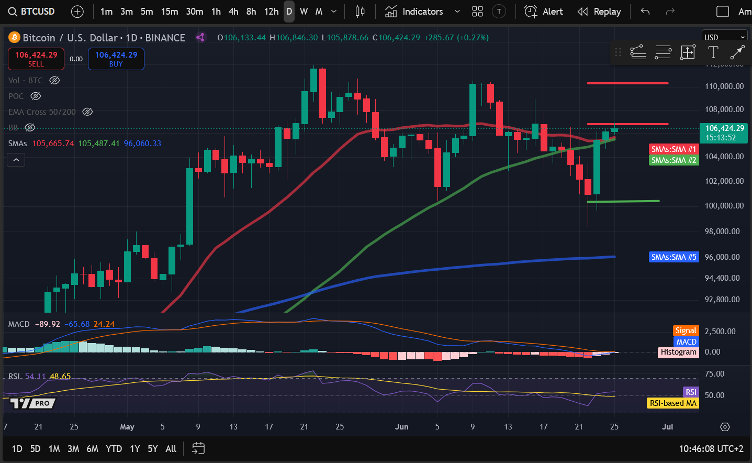Select the 3m timeframe
The height and width of the screenshot is (463, 752).
coord(127,12)
